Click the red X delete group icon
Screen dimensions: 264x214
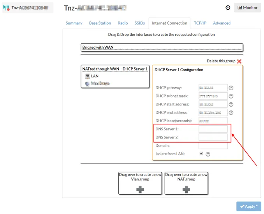[239, 61]
